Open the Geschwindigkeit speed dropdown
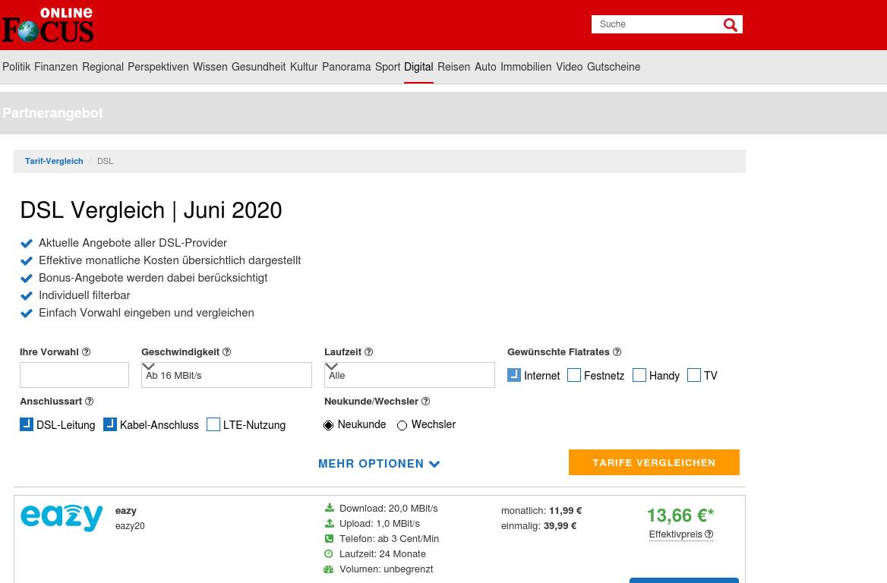The height and width of the screenshot is (583, 887). coord(226,375)
